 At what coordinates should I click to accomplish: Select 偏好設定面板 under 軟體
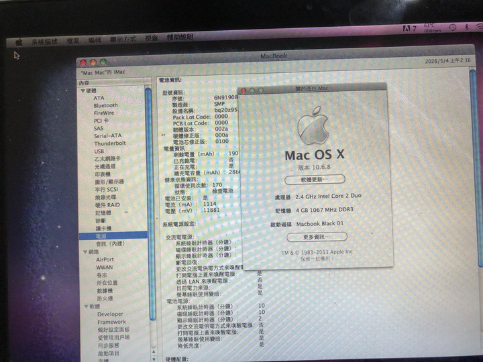[113, 329]
